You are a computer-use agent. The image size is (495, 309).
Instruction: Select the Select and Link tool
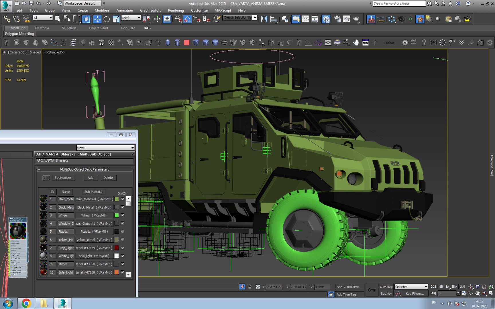7,19
